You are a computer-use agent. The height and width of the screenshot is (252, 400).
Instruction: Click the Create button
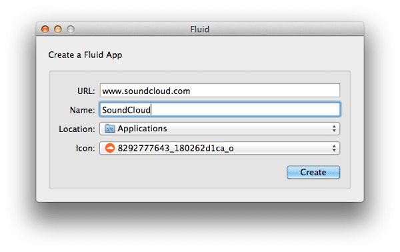(x=313, y=173)
